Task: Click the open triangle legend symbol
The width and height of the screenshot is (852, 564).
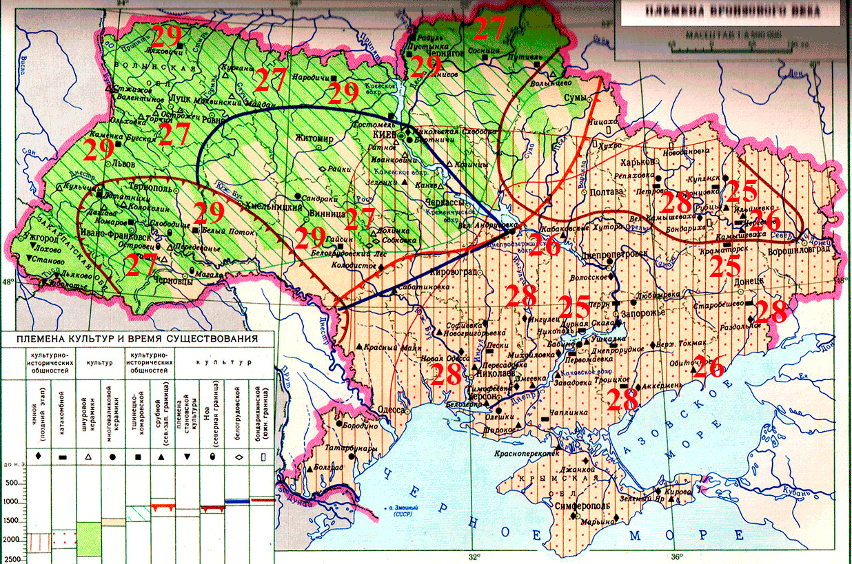Action: pos(88,456)
